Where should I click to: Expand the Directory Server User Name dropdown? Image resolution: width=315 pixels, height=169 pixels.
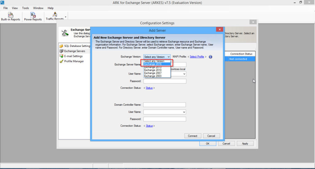pos(184,112)
